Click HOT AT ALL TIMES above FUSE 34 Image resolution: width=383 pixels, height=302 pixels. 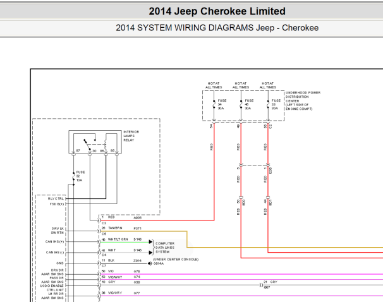214,85
